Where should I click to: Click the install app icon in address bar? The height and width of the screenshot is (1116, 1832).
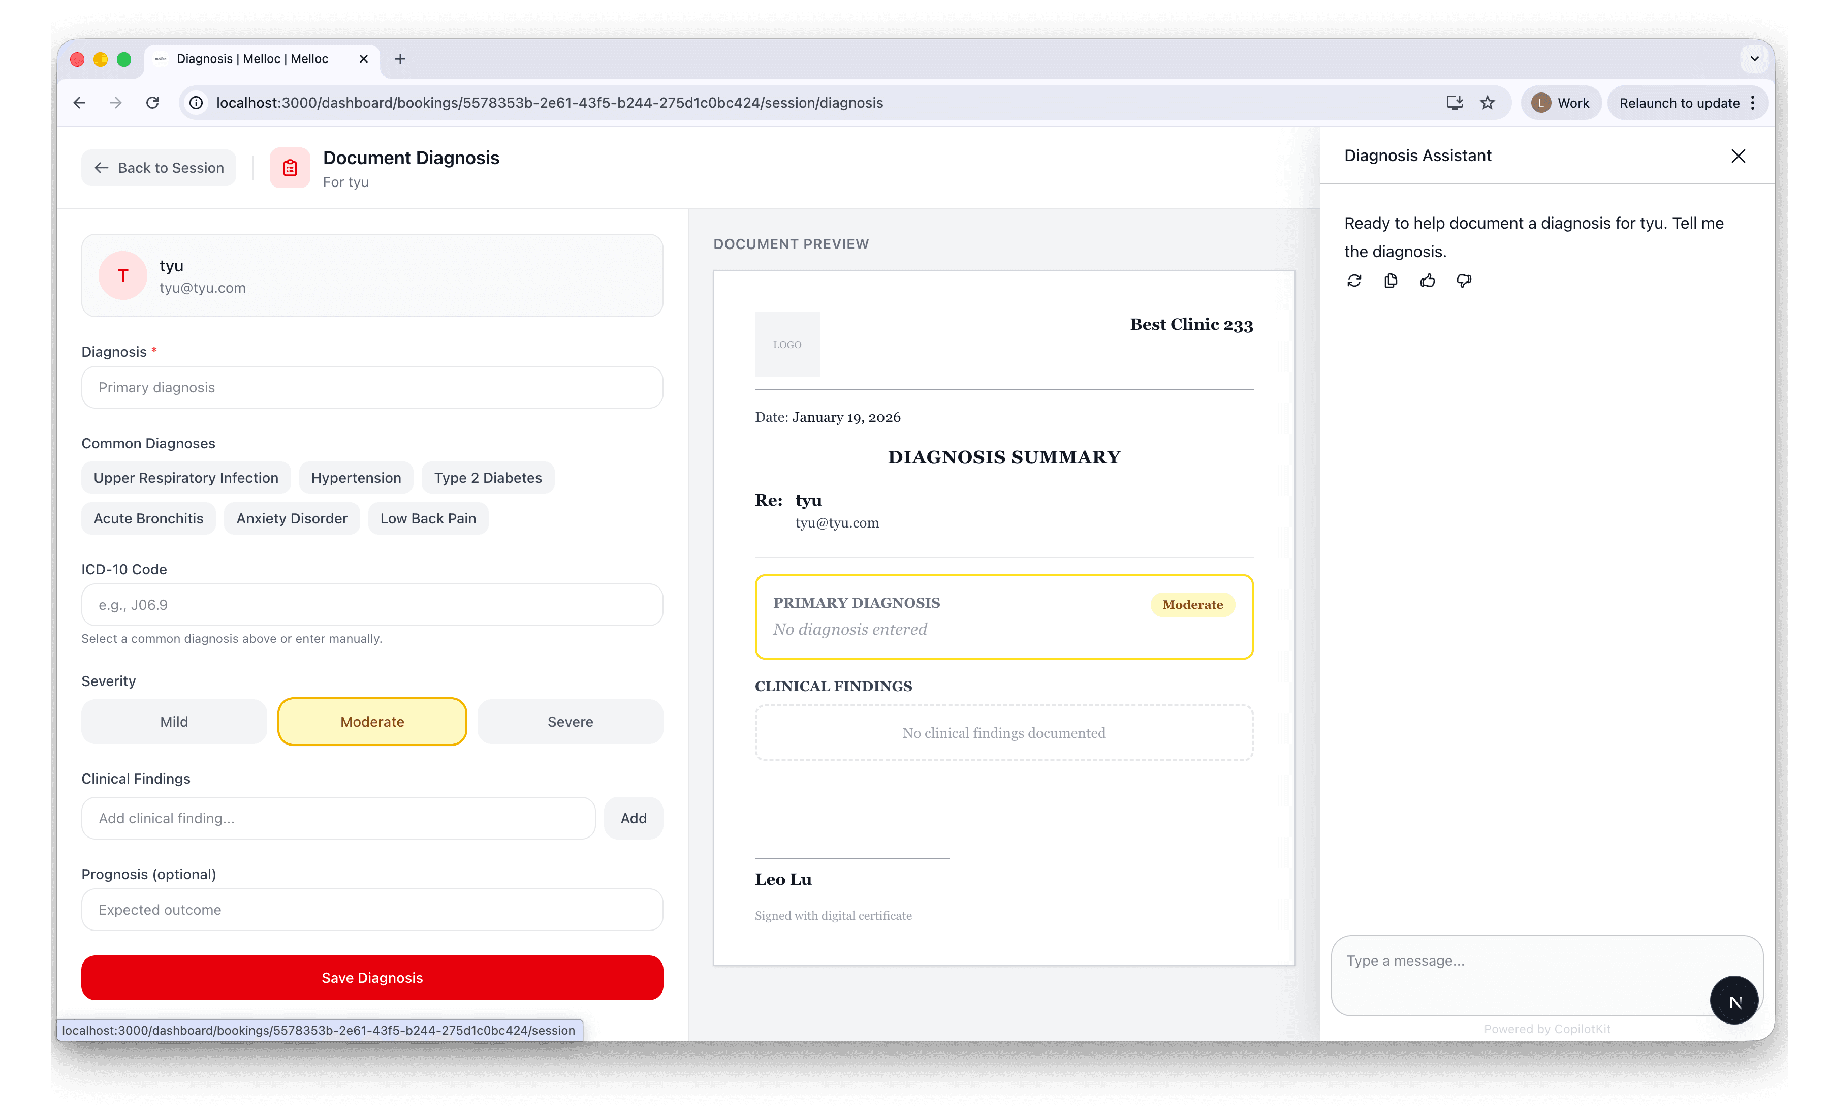coord(1455,103)
